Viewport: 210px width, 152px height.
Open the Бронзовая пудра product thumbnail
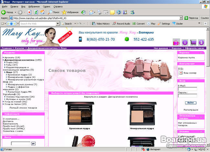(x=79, y=113)
